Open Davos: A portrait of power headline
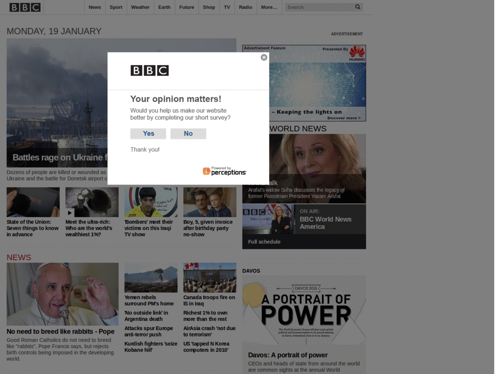 pyautogui.click(x=288, y=355)
